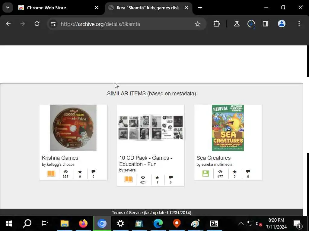Click the favorites star on Krishna Games card
This screenshot has height=231, width=309.
coord(80,172)
